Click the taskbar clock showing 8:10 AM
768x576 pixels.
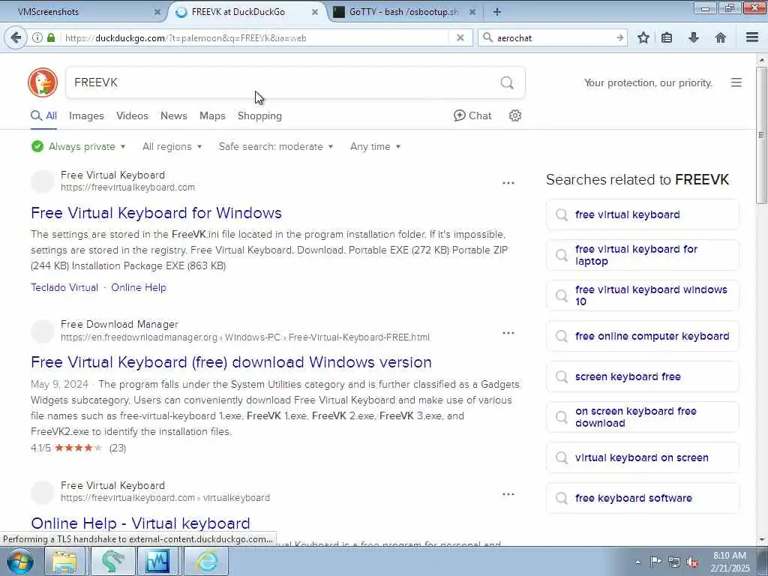click(x=730, y=562)
